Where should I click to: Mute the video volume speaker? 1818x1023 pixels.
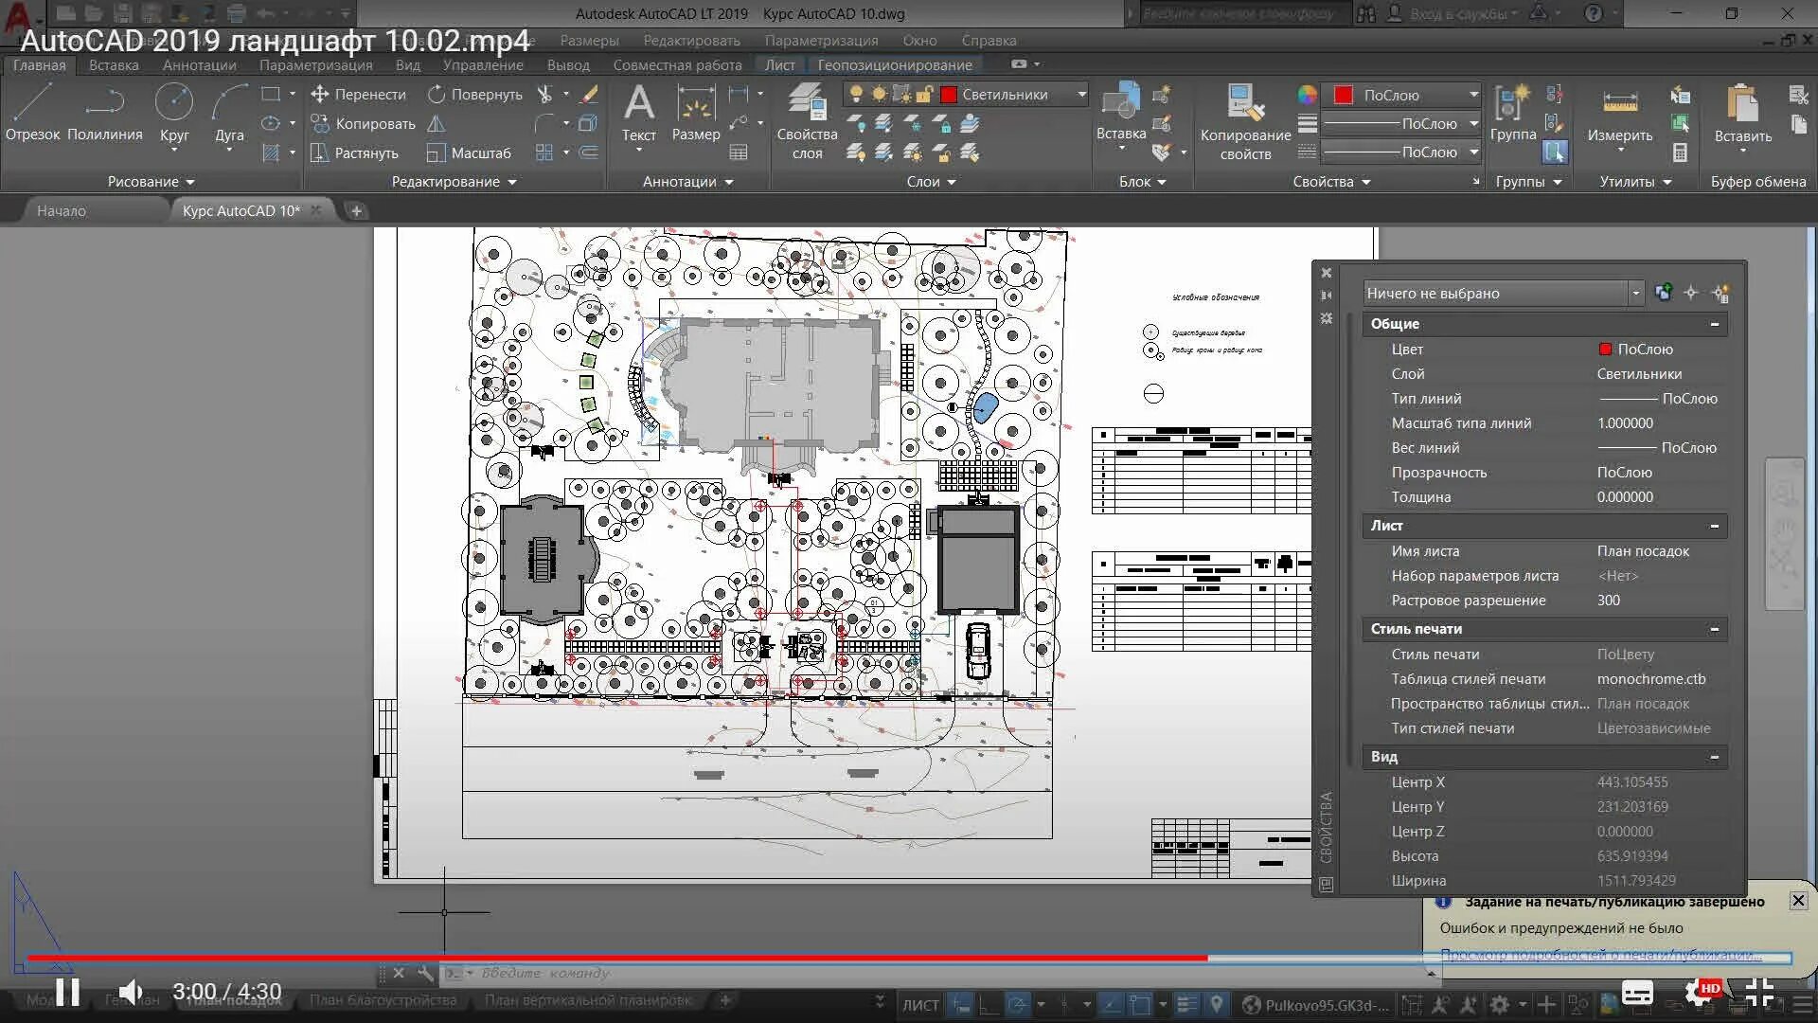tap(130, 992)
